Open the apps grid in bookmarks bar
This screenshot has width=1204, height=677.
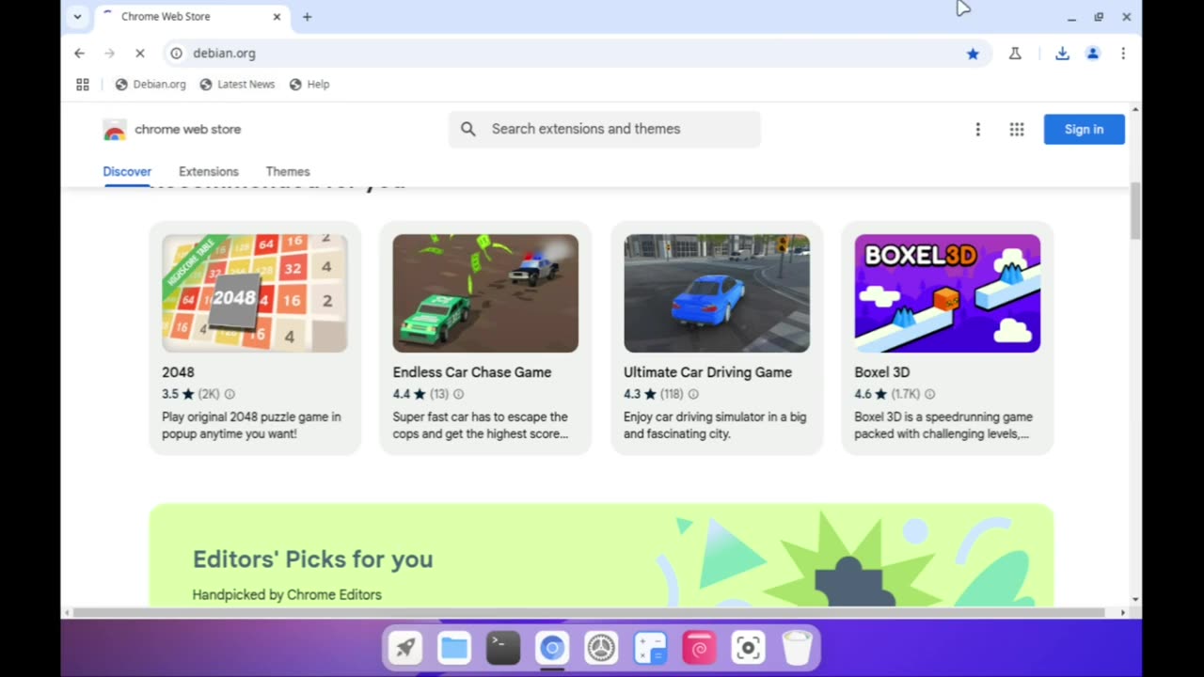[x=83, y=85]
